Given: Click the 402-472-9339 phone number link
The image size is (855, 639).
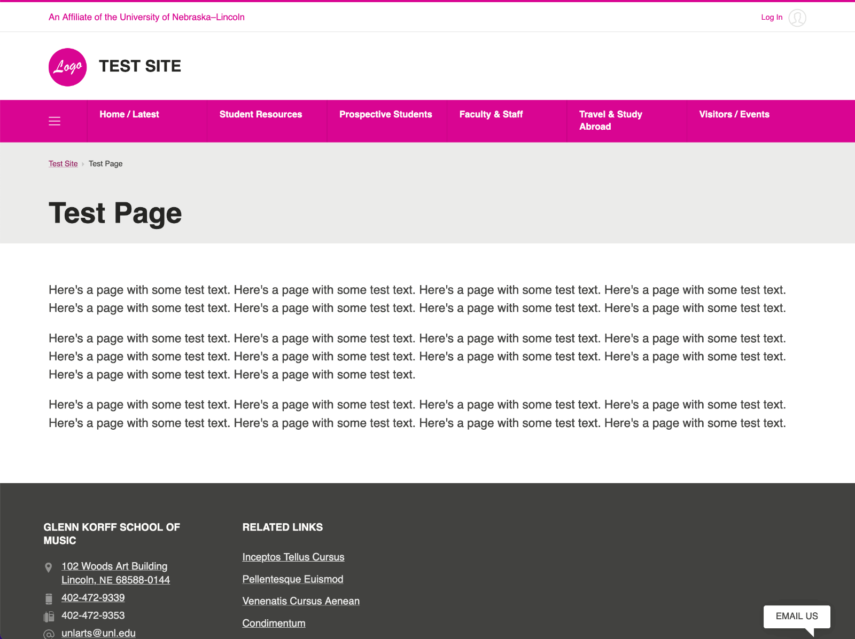Looking at the screenshot, I should pos(93,598).
